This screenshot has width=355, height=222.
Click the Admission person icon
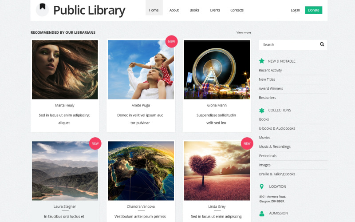tap(262, 214)
